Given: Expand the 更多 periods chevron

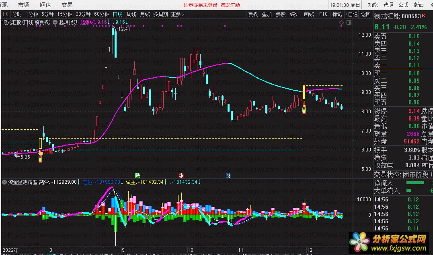Looking at the screenshot, I should pyautogui.click(x=184, y=14).
